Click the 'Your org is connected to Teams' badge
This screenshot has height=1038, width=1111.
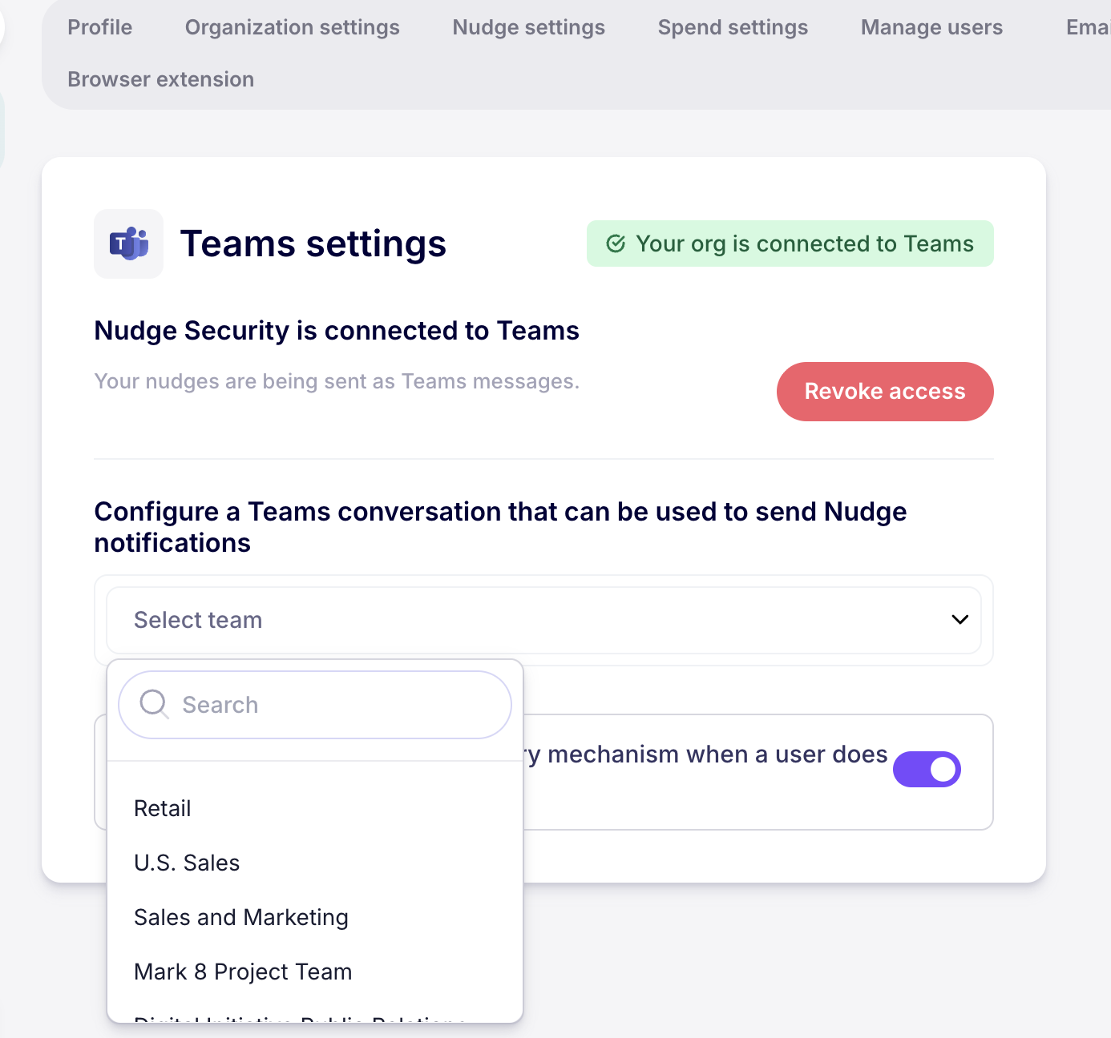pyautogui.click(x=790, y=243)
